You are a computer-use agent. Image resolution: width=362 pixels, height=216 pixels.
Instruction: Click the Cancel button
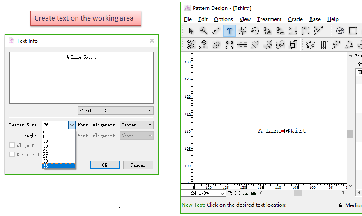point(138,165)
